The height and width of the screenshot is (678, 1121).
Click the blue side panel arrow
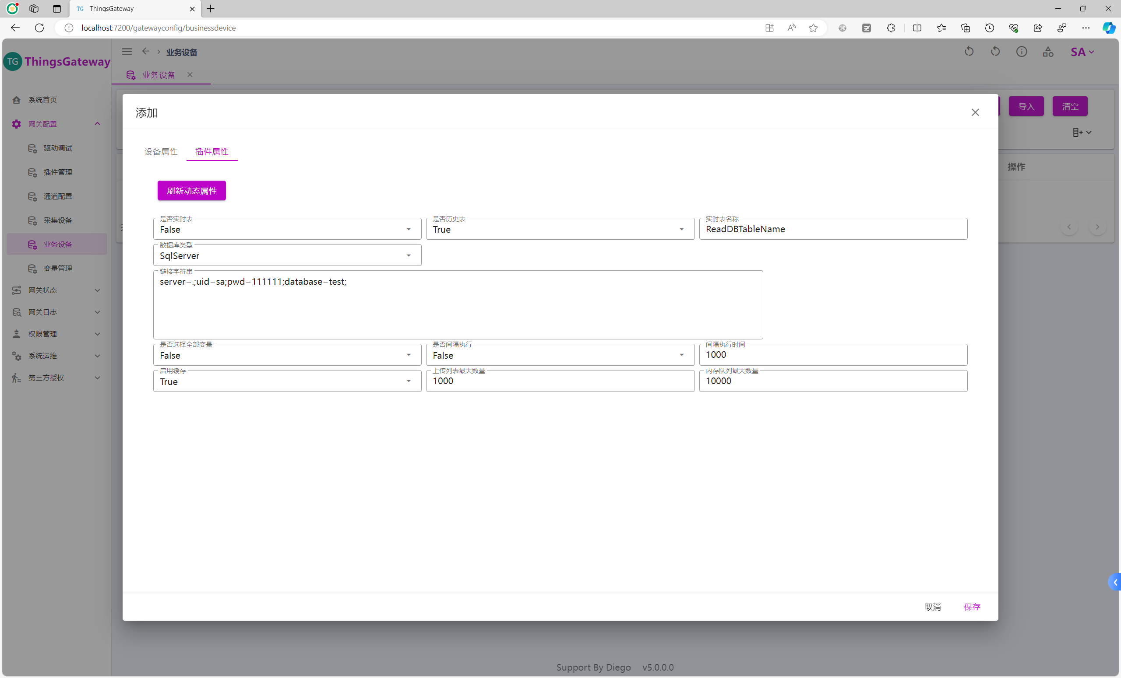1115,582
